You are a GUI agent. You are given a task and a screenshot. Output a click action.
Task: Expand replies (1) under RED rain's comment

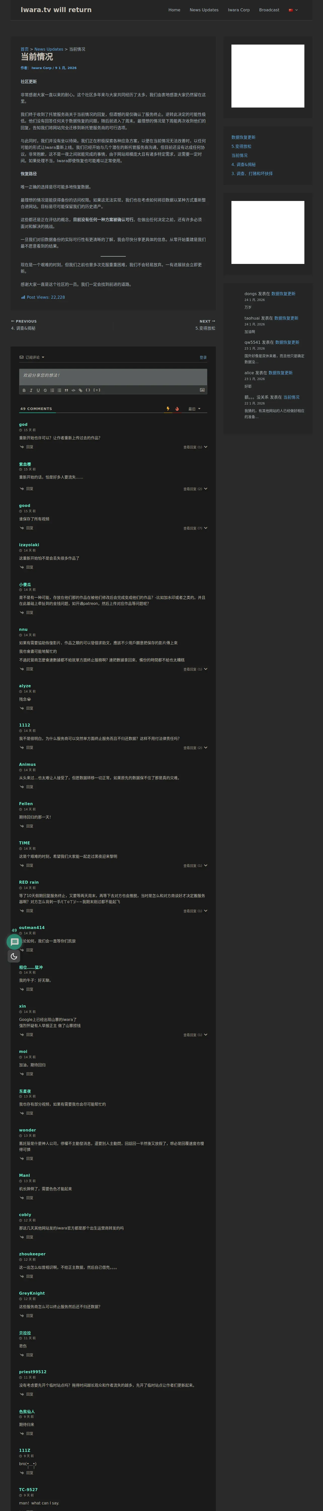(195, 911)
